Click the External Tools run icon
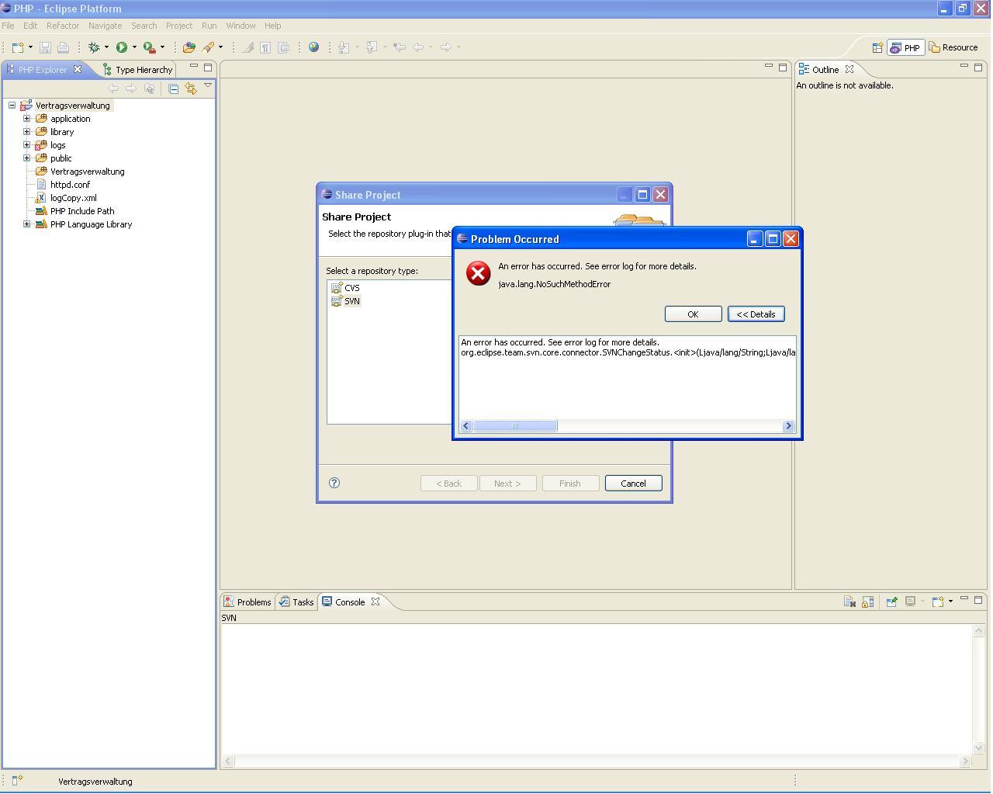The width and height of the screenshot is (993, 794). [x=150, y=47]
